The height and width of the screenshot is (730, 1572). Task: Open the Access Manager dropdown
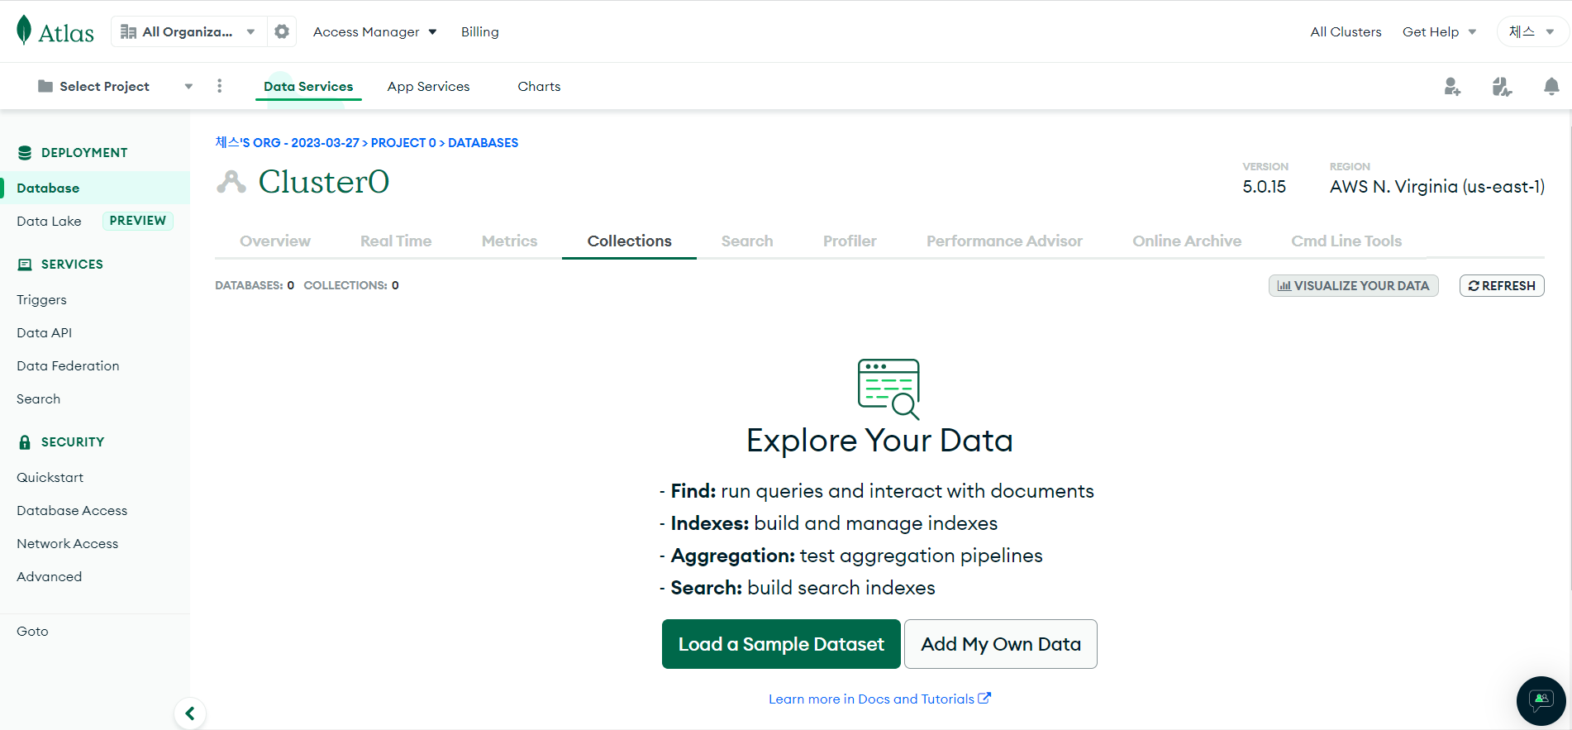coord(374,31)
